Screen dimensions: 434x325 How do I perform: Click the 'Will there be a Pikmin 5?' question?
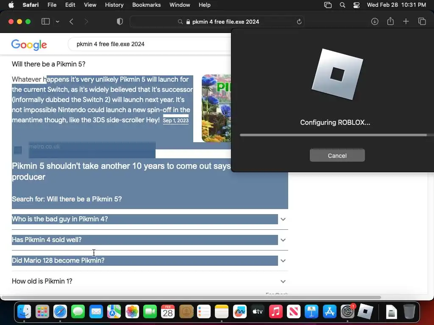(x=48, y=64)
